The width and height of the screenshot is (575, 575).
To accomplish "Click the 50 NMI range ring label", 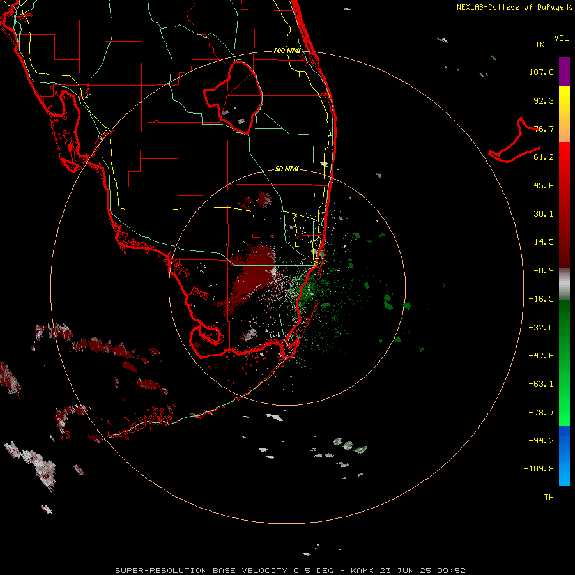I will click(x=287, y=169).
